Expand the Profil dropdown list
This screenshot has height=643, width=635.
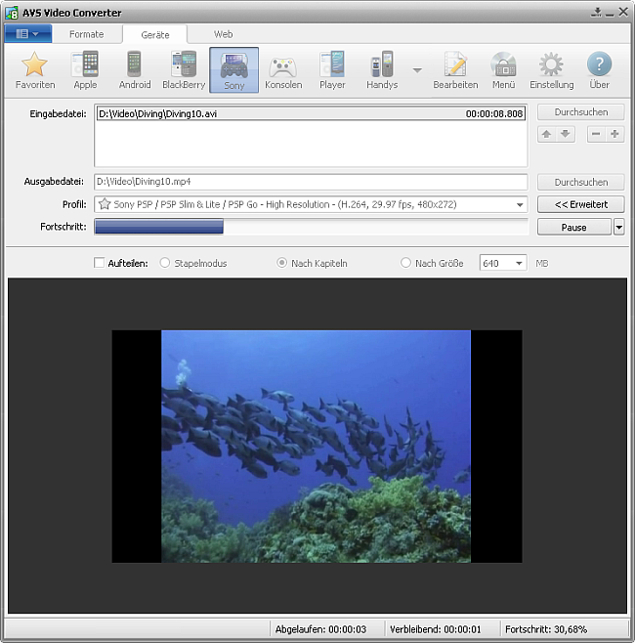coord(520,205)
